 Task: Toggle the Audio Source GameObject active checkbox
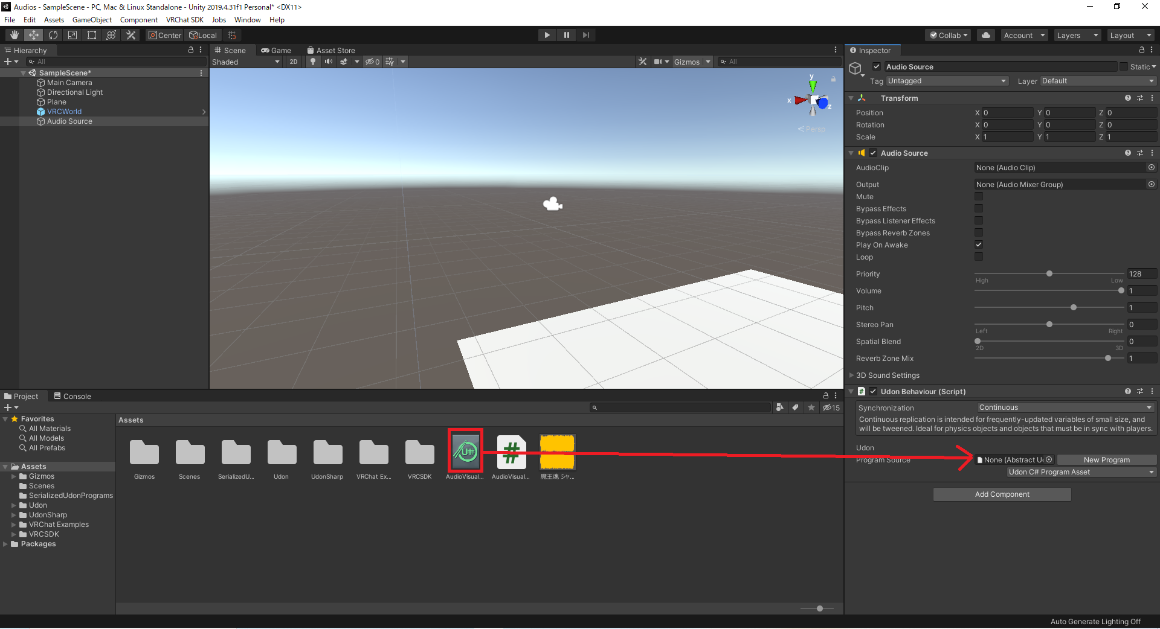[x=877, y=67]
